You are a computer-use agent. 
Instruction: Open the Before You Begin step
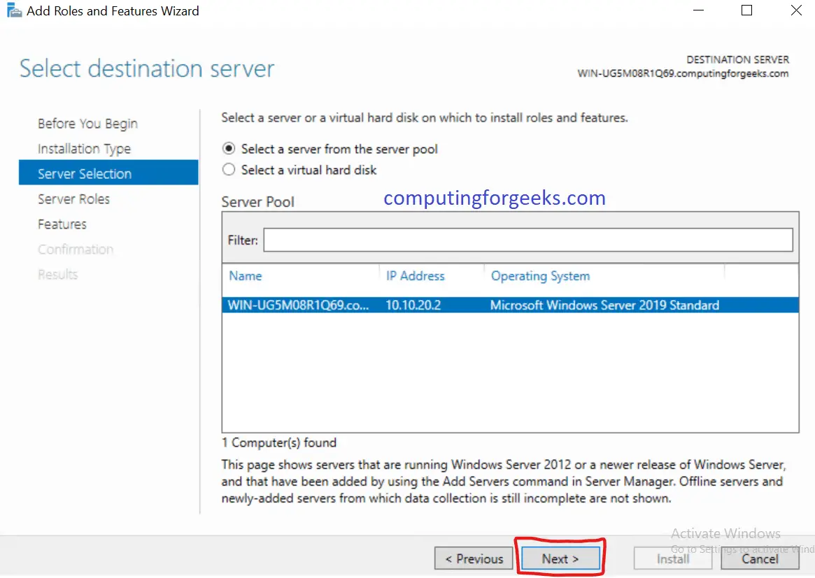(87, 123)
